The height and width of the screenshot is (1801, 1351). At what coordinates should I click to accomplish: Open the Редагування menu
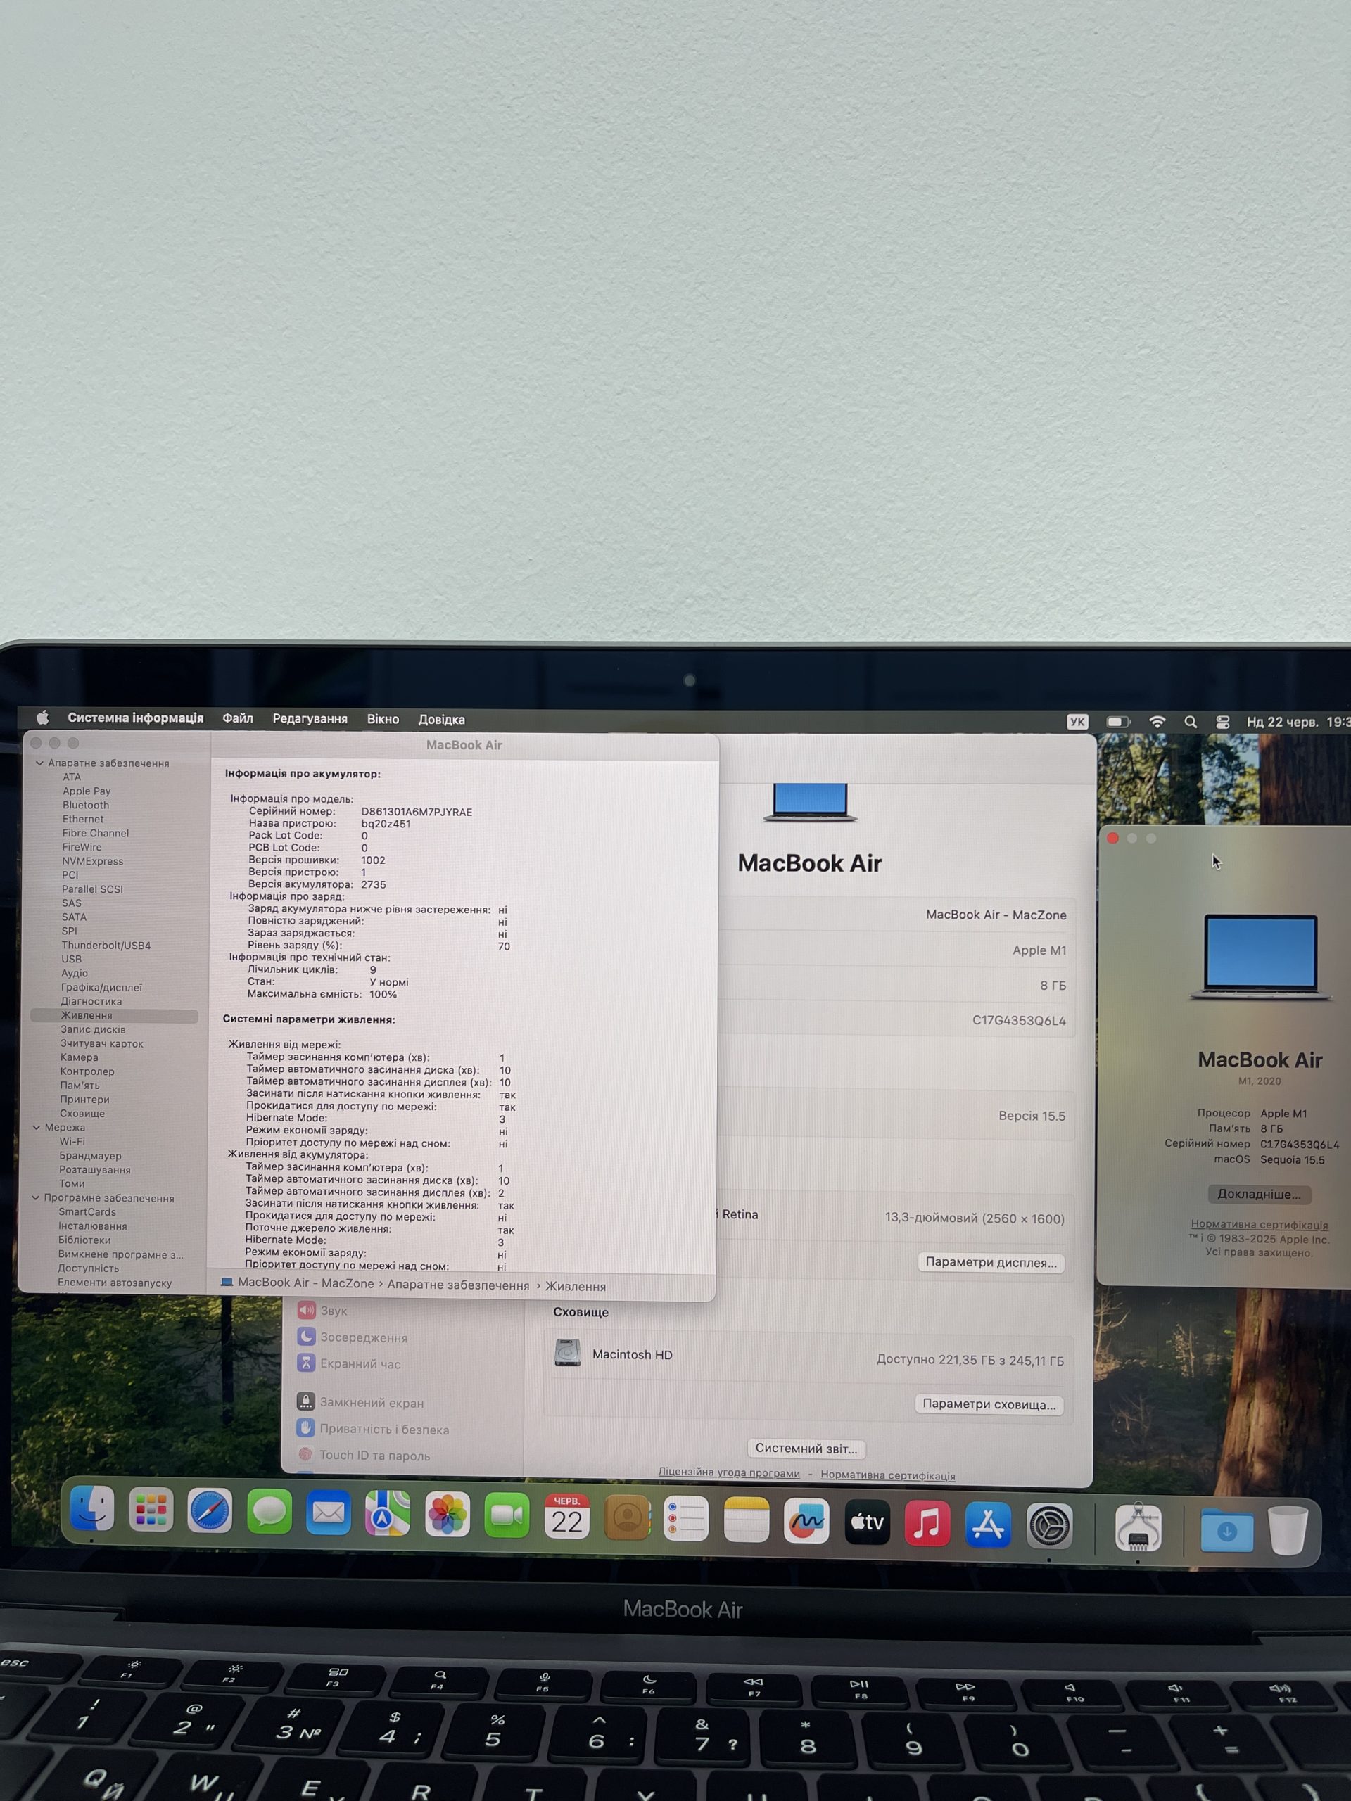310,718
